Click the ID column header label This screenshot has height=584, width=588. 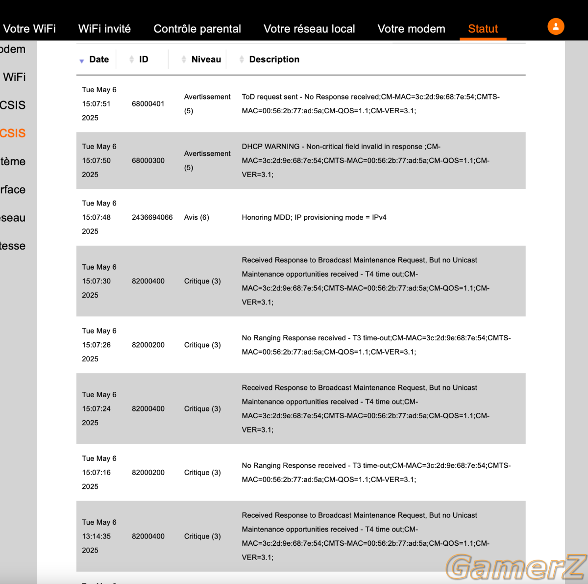[144, 59]
